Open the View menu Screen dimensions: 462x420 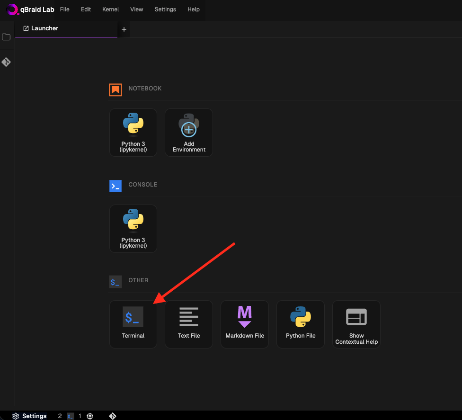[137, 9]
